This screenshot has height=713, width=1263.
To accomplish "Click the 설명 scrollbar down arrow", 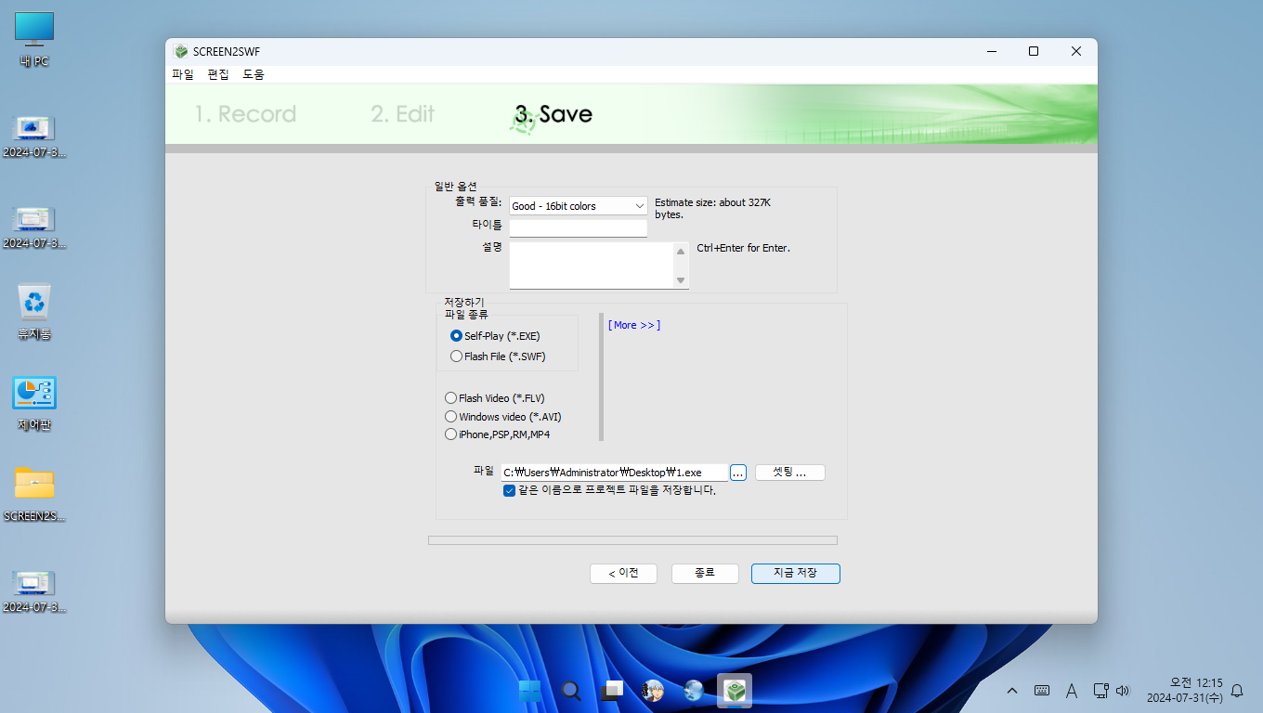I will [x=681, y=280].
